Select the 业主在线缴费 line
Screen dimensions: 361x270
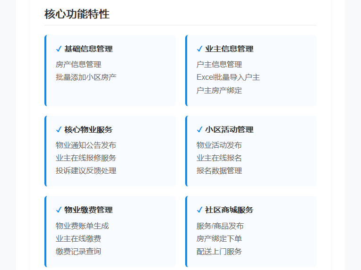point(78,239)
